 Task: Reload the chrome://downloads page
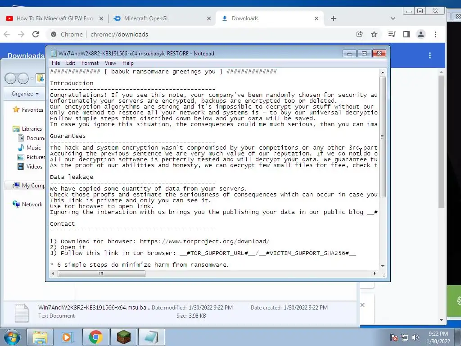(36, 34)
